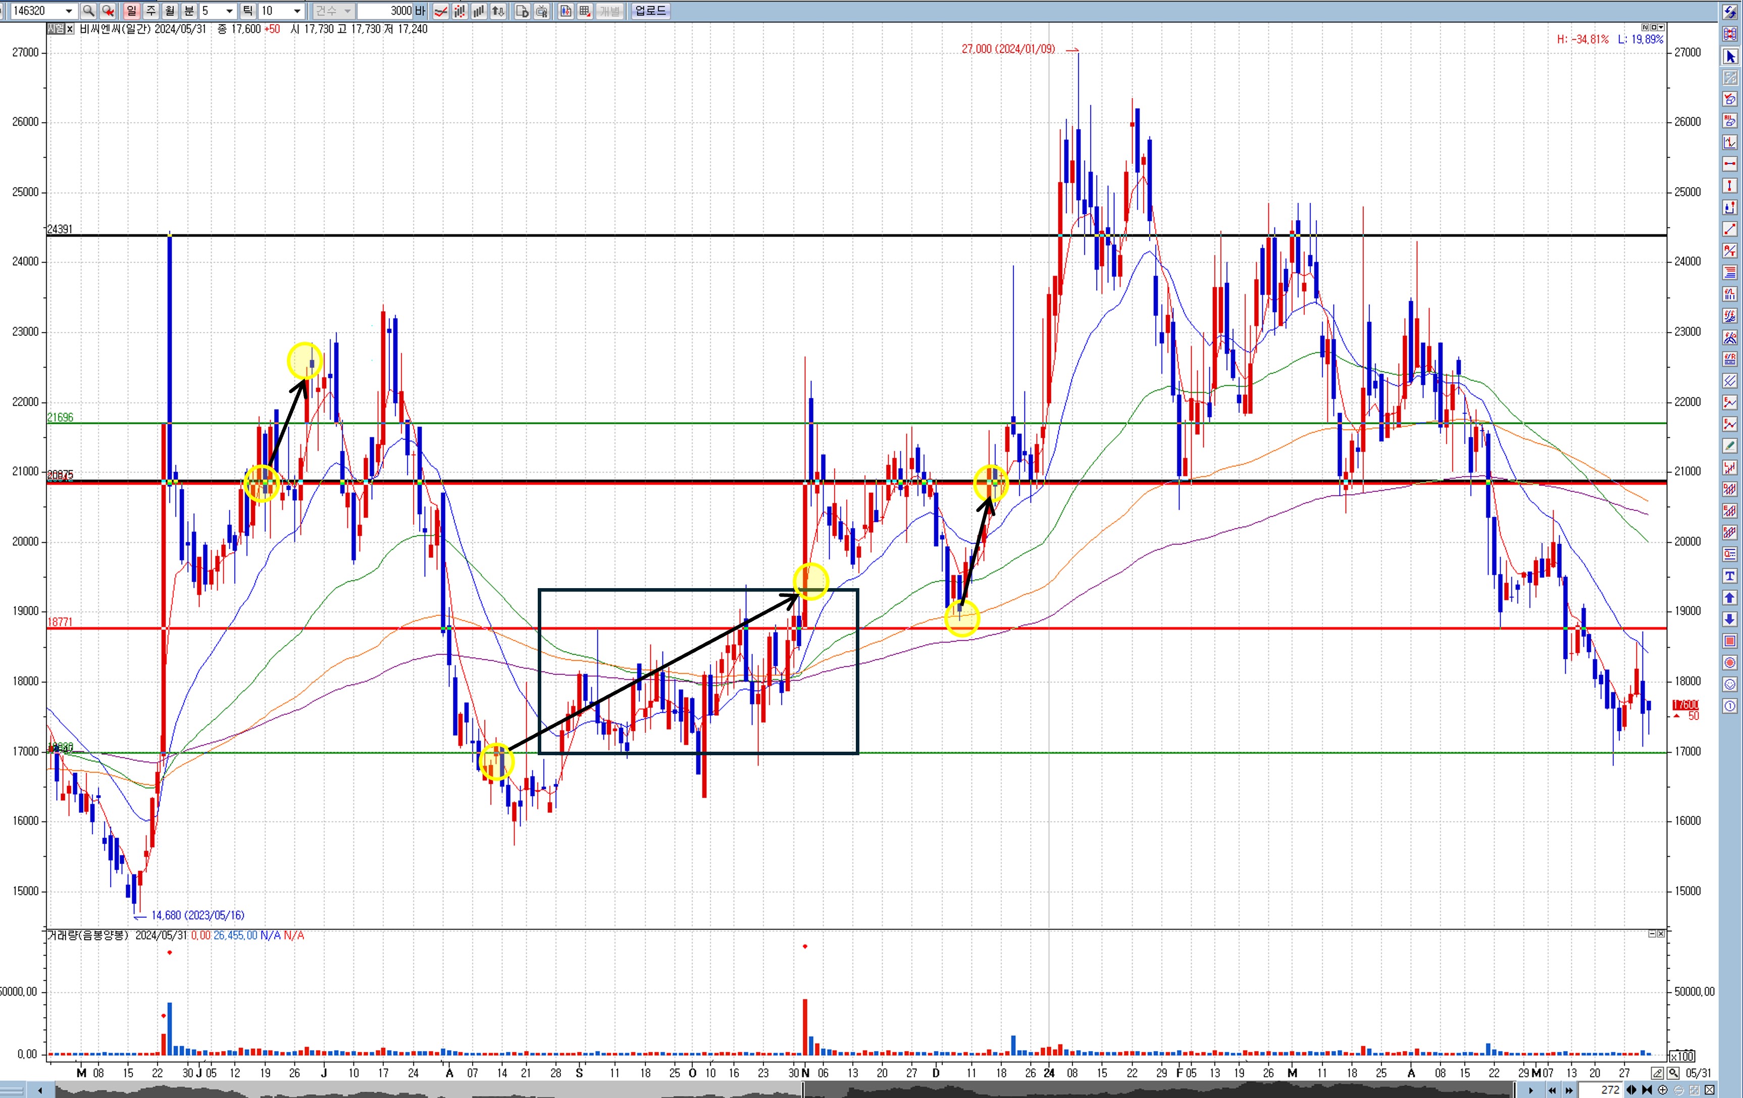The height and width of the screenshot is (1098, 1743).
Task: Open the tick interval dropdown showing 10
Action: (297, 11)
